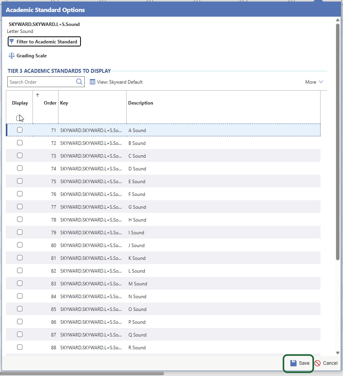Click the horizontal scrollbar thumb at bottom
The width and height of the screenshot is (343, 376).
(x=82, y=373)
